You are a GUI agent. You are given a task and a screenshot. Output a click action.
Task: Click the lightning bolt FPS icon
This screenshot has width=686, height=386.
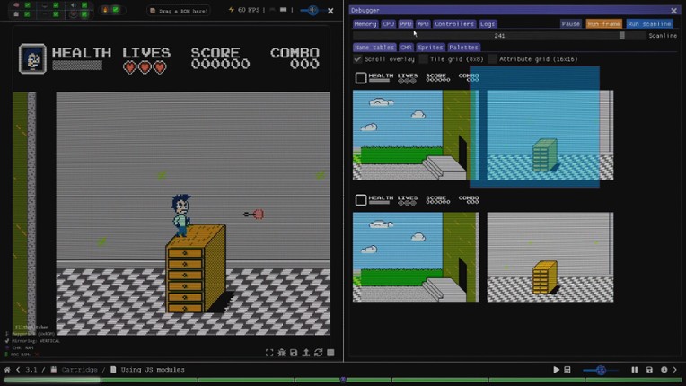[x=232, y=10]
